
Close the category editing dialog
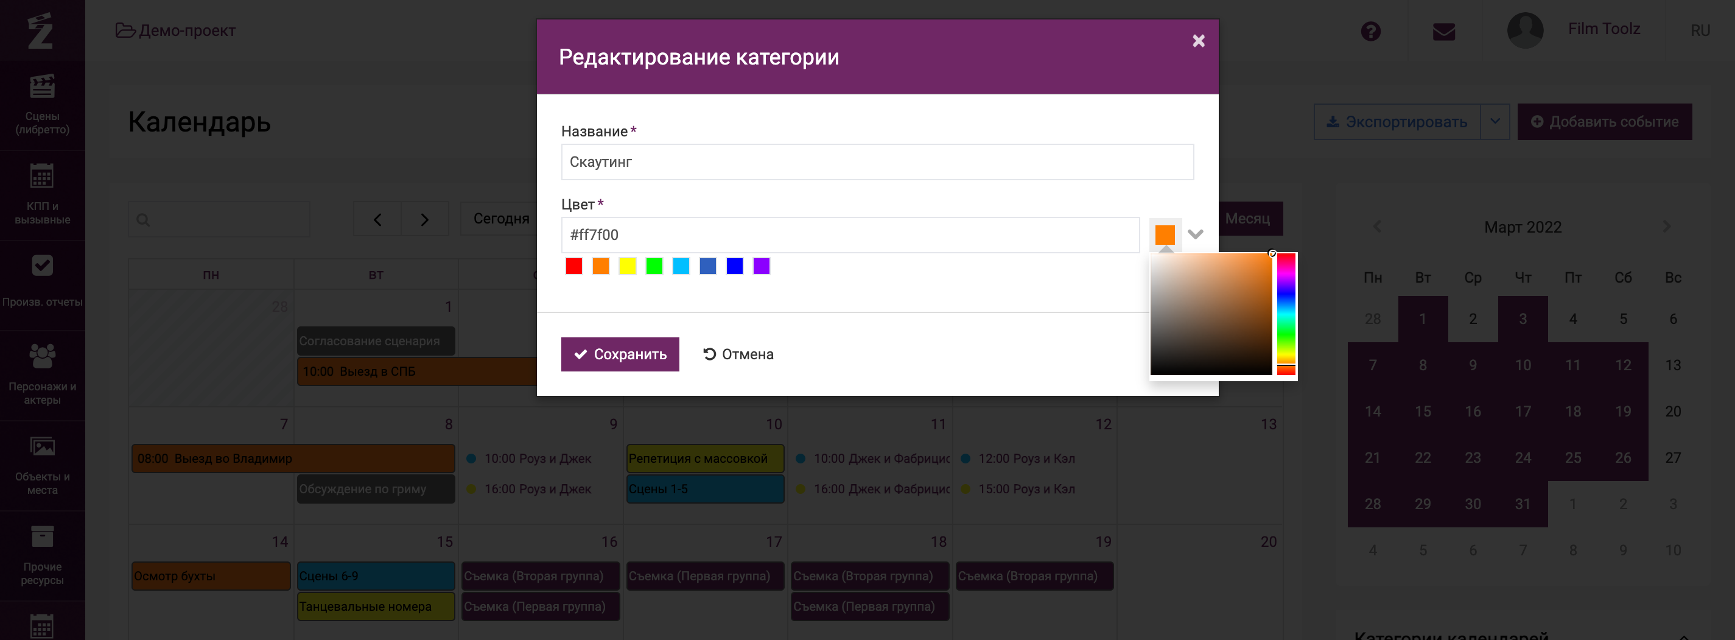tap(1198, 40)
